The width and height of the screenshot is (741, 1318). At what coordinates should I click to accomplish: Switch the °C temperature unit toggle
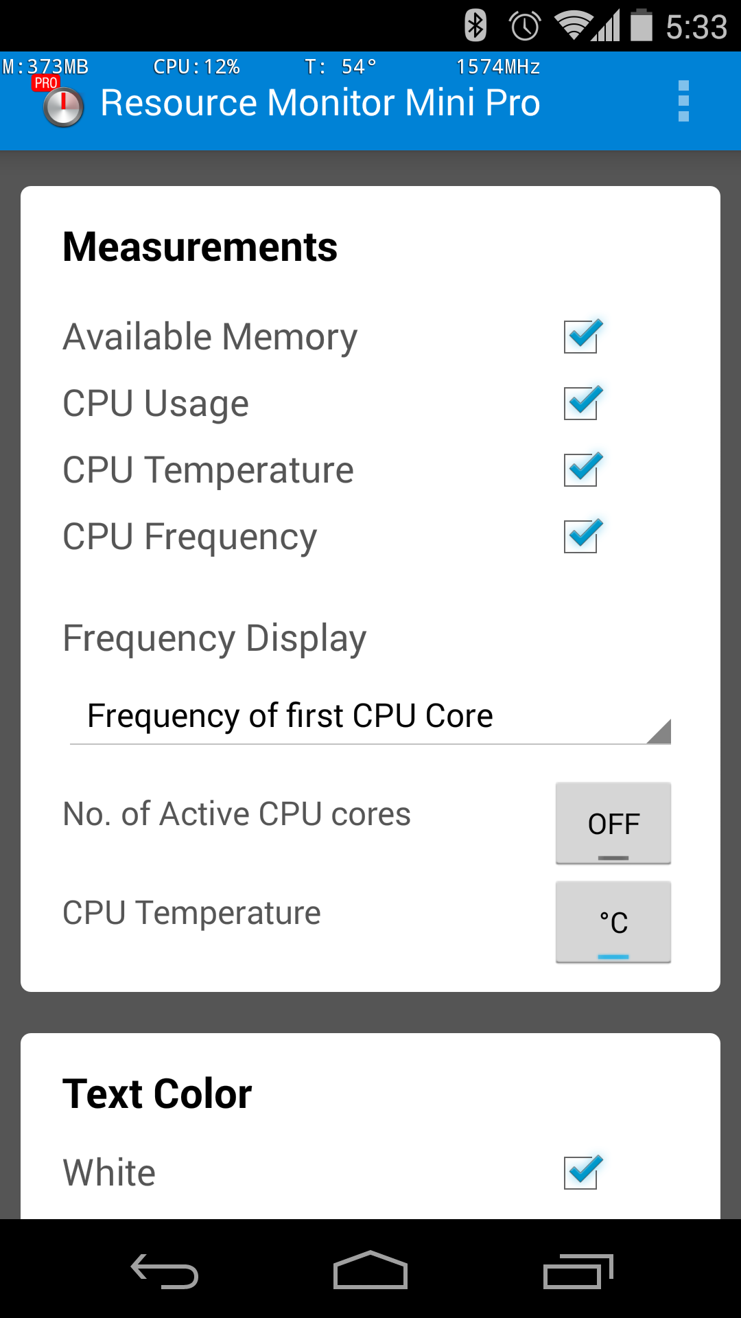point(613,922)
